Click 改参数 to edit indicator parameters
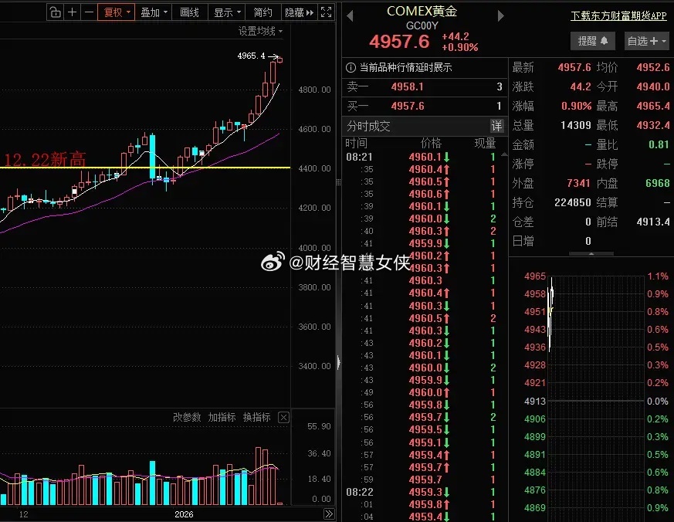Image resolution: width=674 pixels, height=522 pixels. point(187,417)
